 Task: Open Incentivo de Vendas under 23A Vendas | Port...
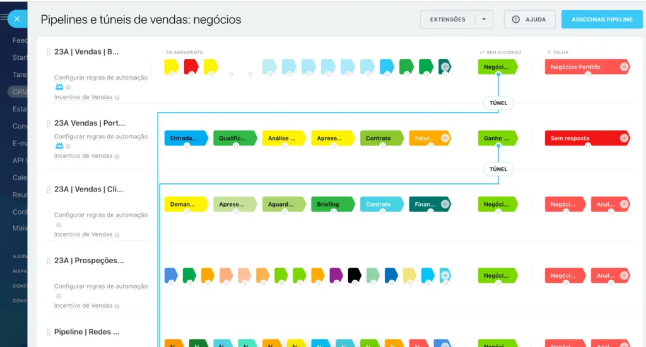point(83,156)
